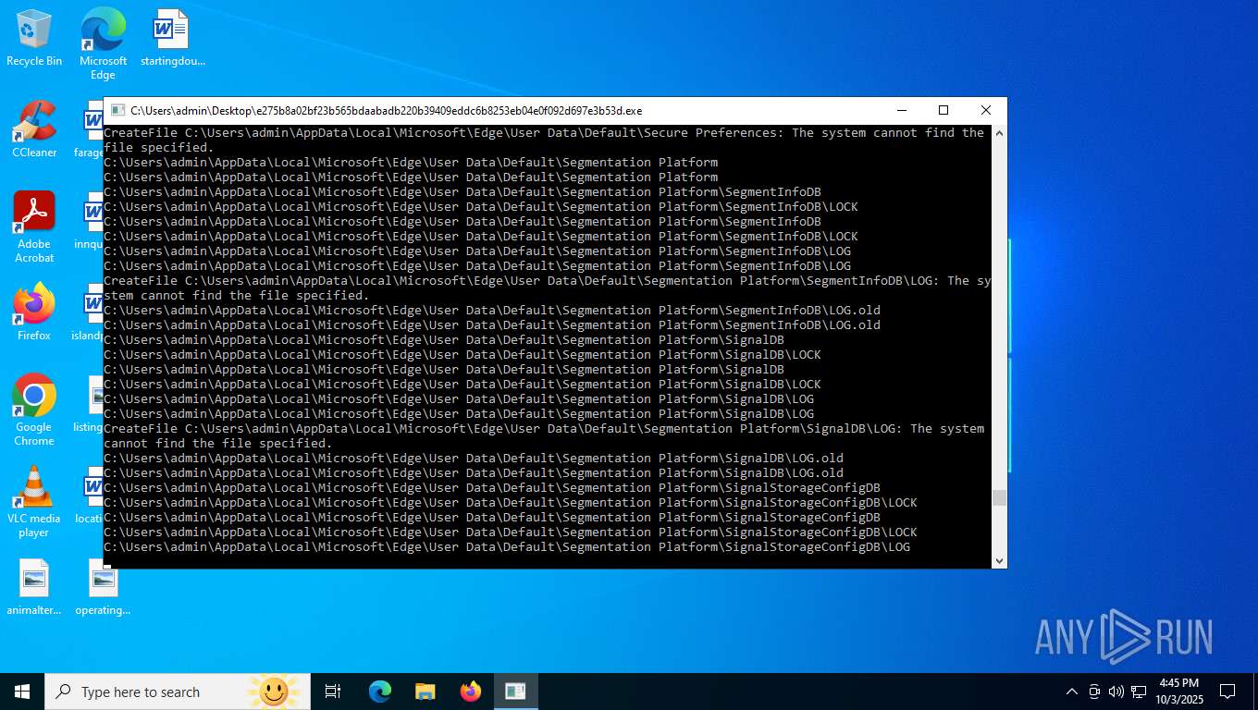The image size is (1258, 710).
Task: Click the taskbar search box
Action: 178,692
